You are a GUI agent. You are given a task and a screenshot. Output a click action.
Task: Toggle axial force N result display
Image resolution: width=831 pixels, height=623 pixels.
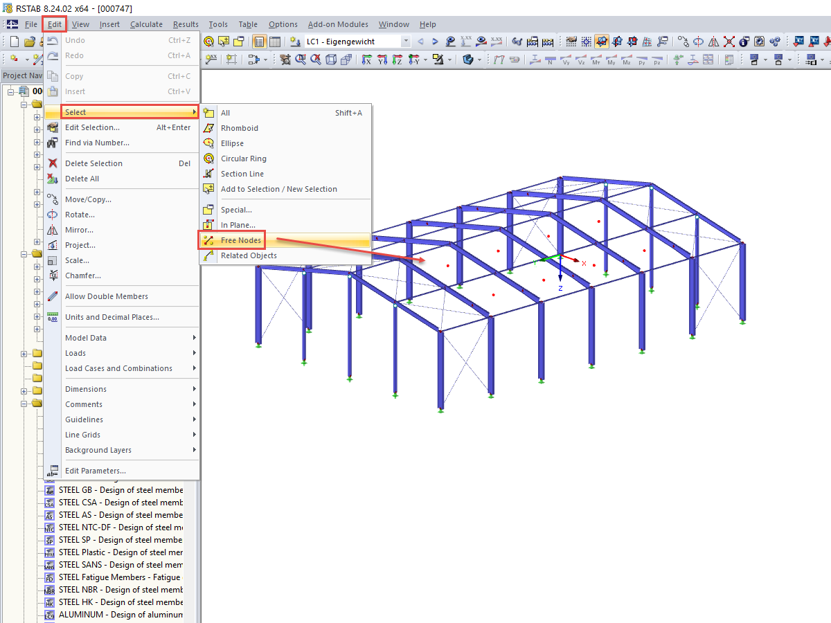tap(551, 60)
